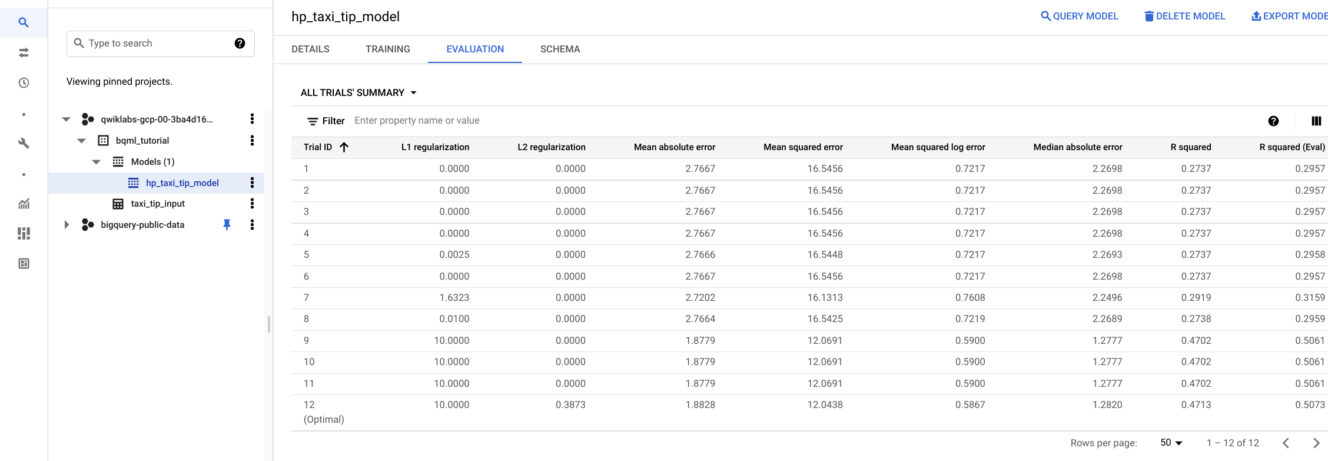Image resolution: width=1328 pixels, height=461 pixels.
Task: Open the monitoring chart icon in sidebar
Action: coord(24,204)
